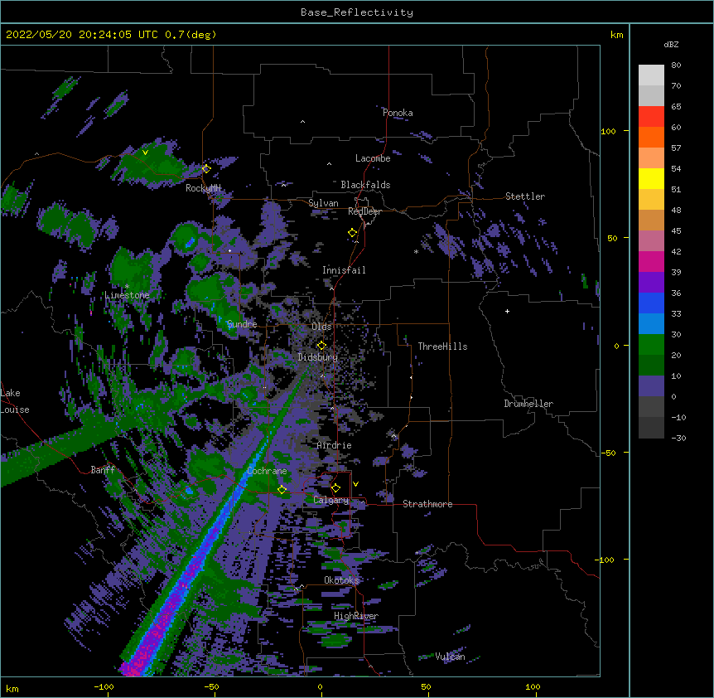Select the RockyMH label on the map

coord(203,188)
